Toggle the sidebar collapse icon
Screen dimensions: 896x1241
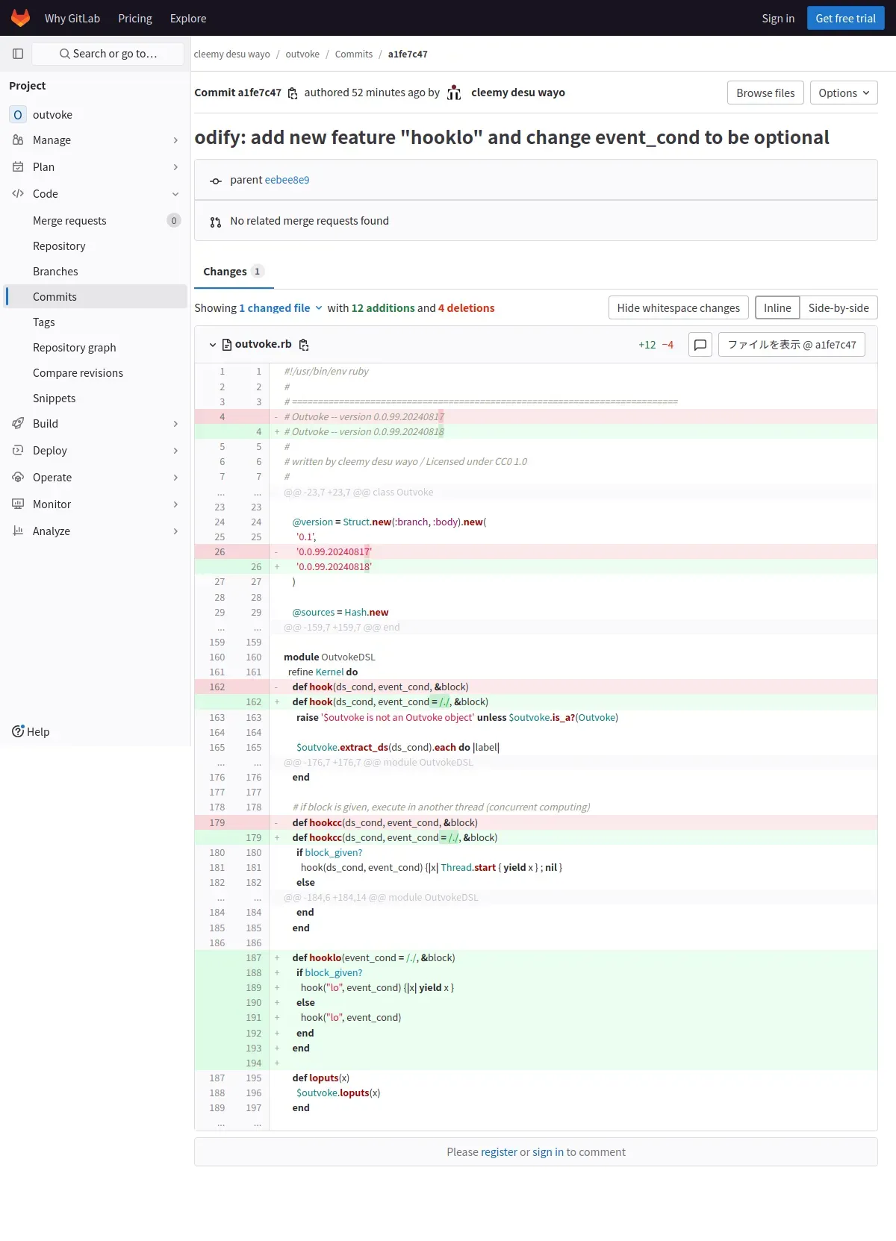18,54
